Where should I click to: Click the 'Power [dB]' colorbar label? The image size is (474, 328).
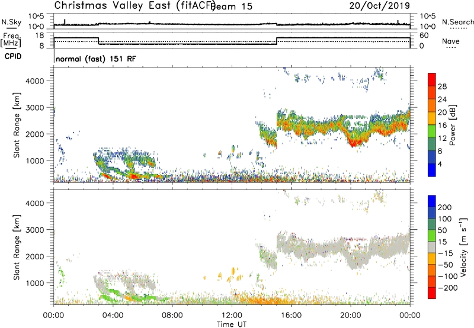452,125
